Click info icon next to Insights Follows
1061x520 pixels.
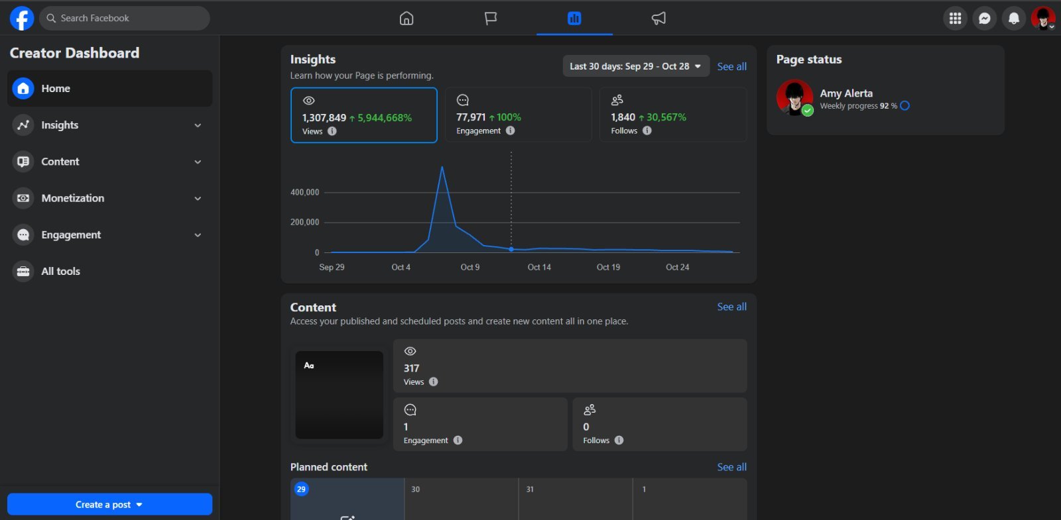(647, 130)
